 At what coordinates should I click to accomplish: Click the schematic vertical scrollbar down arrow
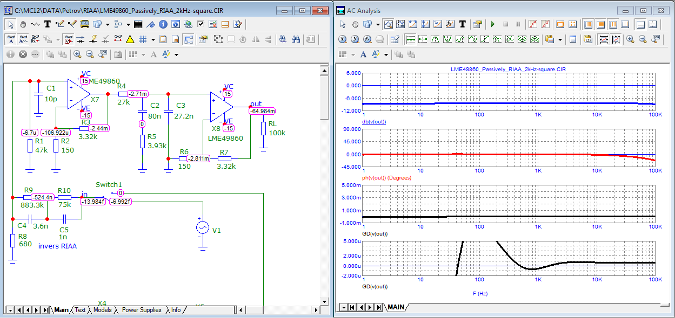(x=324, y=301)
